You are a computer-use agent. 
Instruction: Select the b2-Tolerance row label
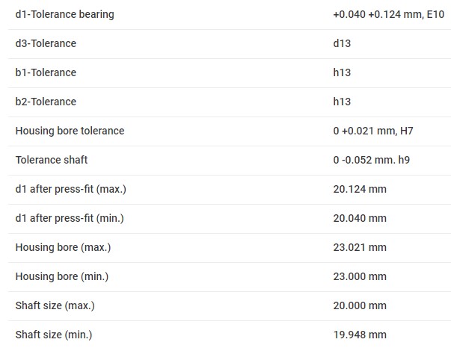click(46, 102)
